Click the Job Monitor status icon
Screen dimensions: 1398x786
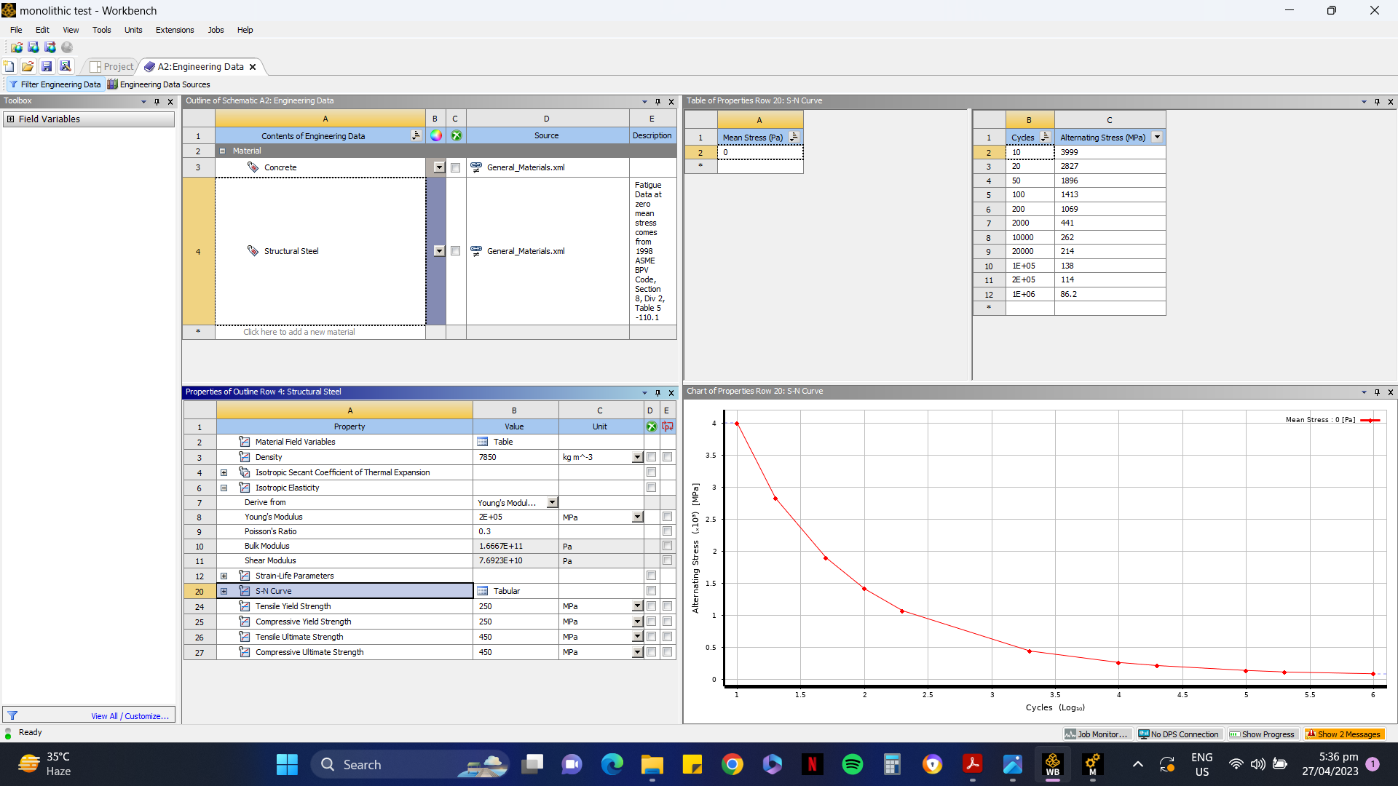coord(1070,734)
